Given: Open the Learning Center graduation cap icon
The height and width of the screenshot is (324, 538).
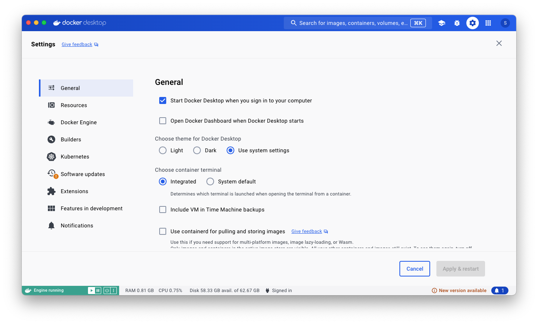Looking at the screenshot, I should [441, 23].
